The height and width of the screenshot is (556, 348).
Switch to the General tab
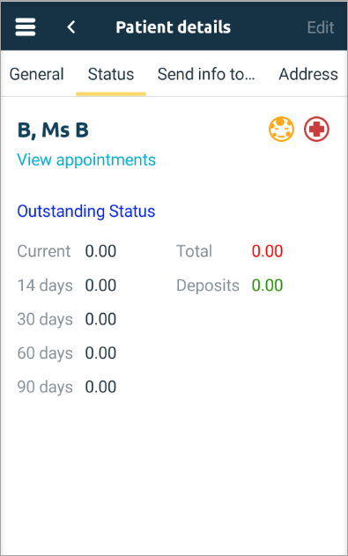coord(36,74)
